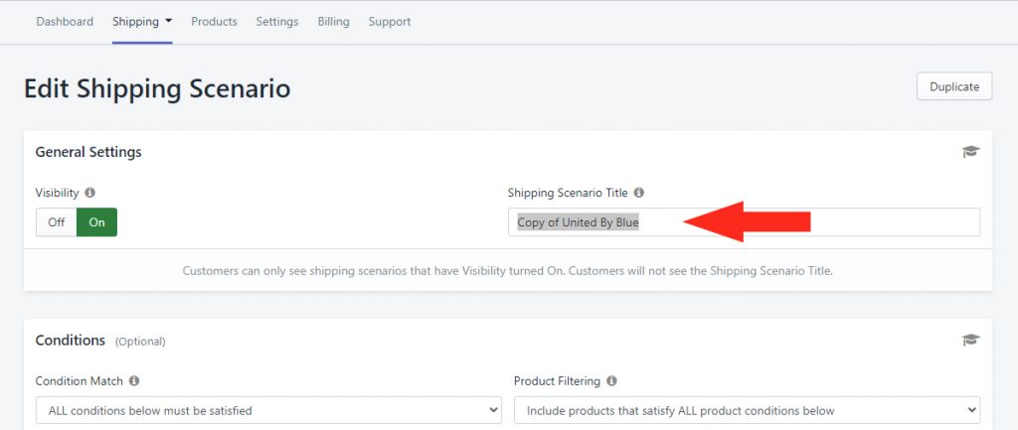Switch Visibility to On
This screenshot has height=430, width=1018.
click(96, 221)
